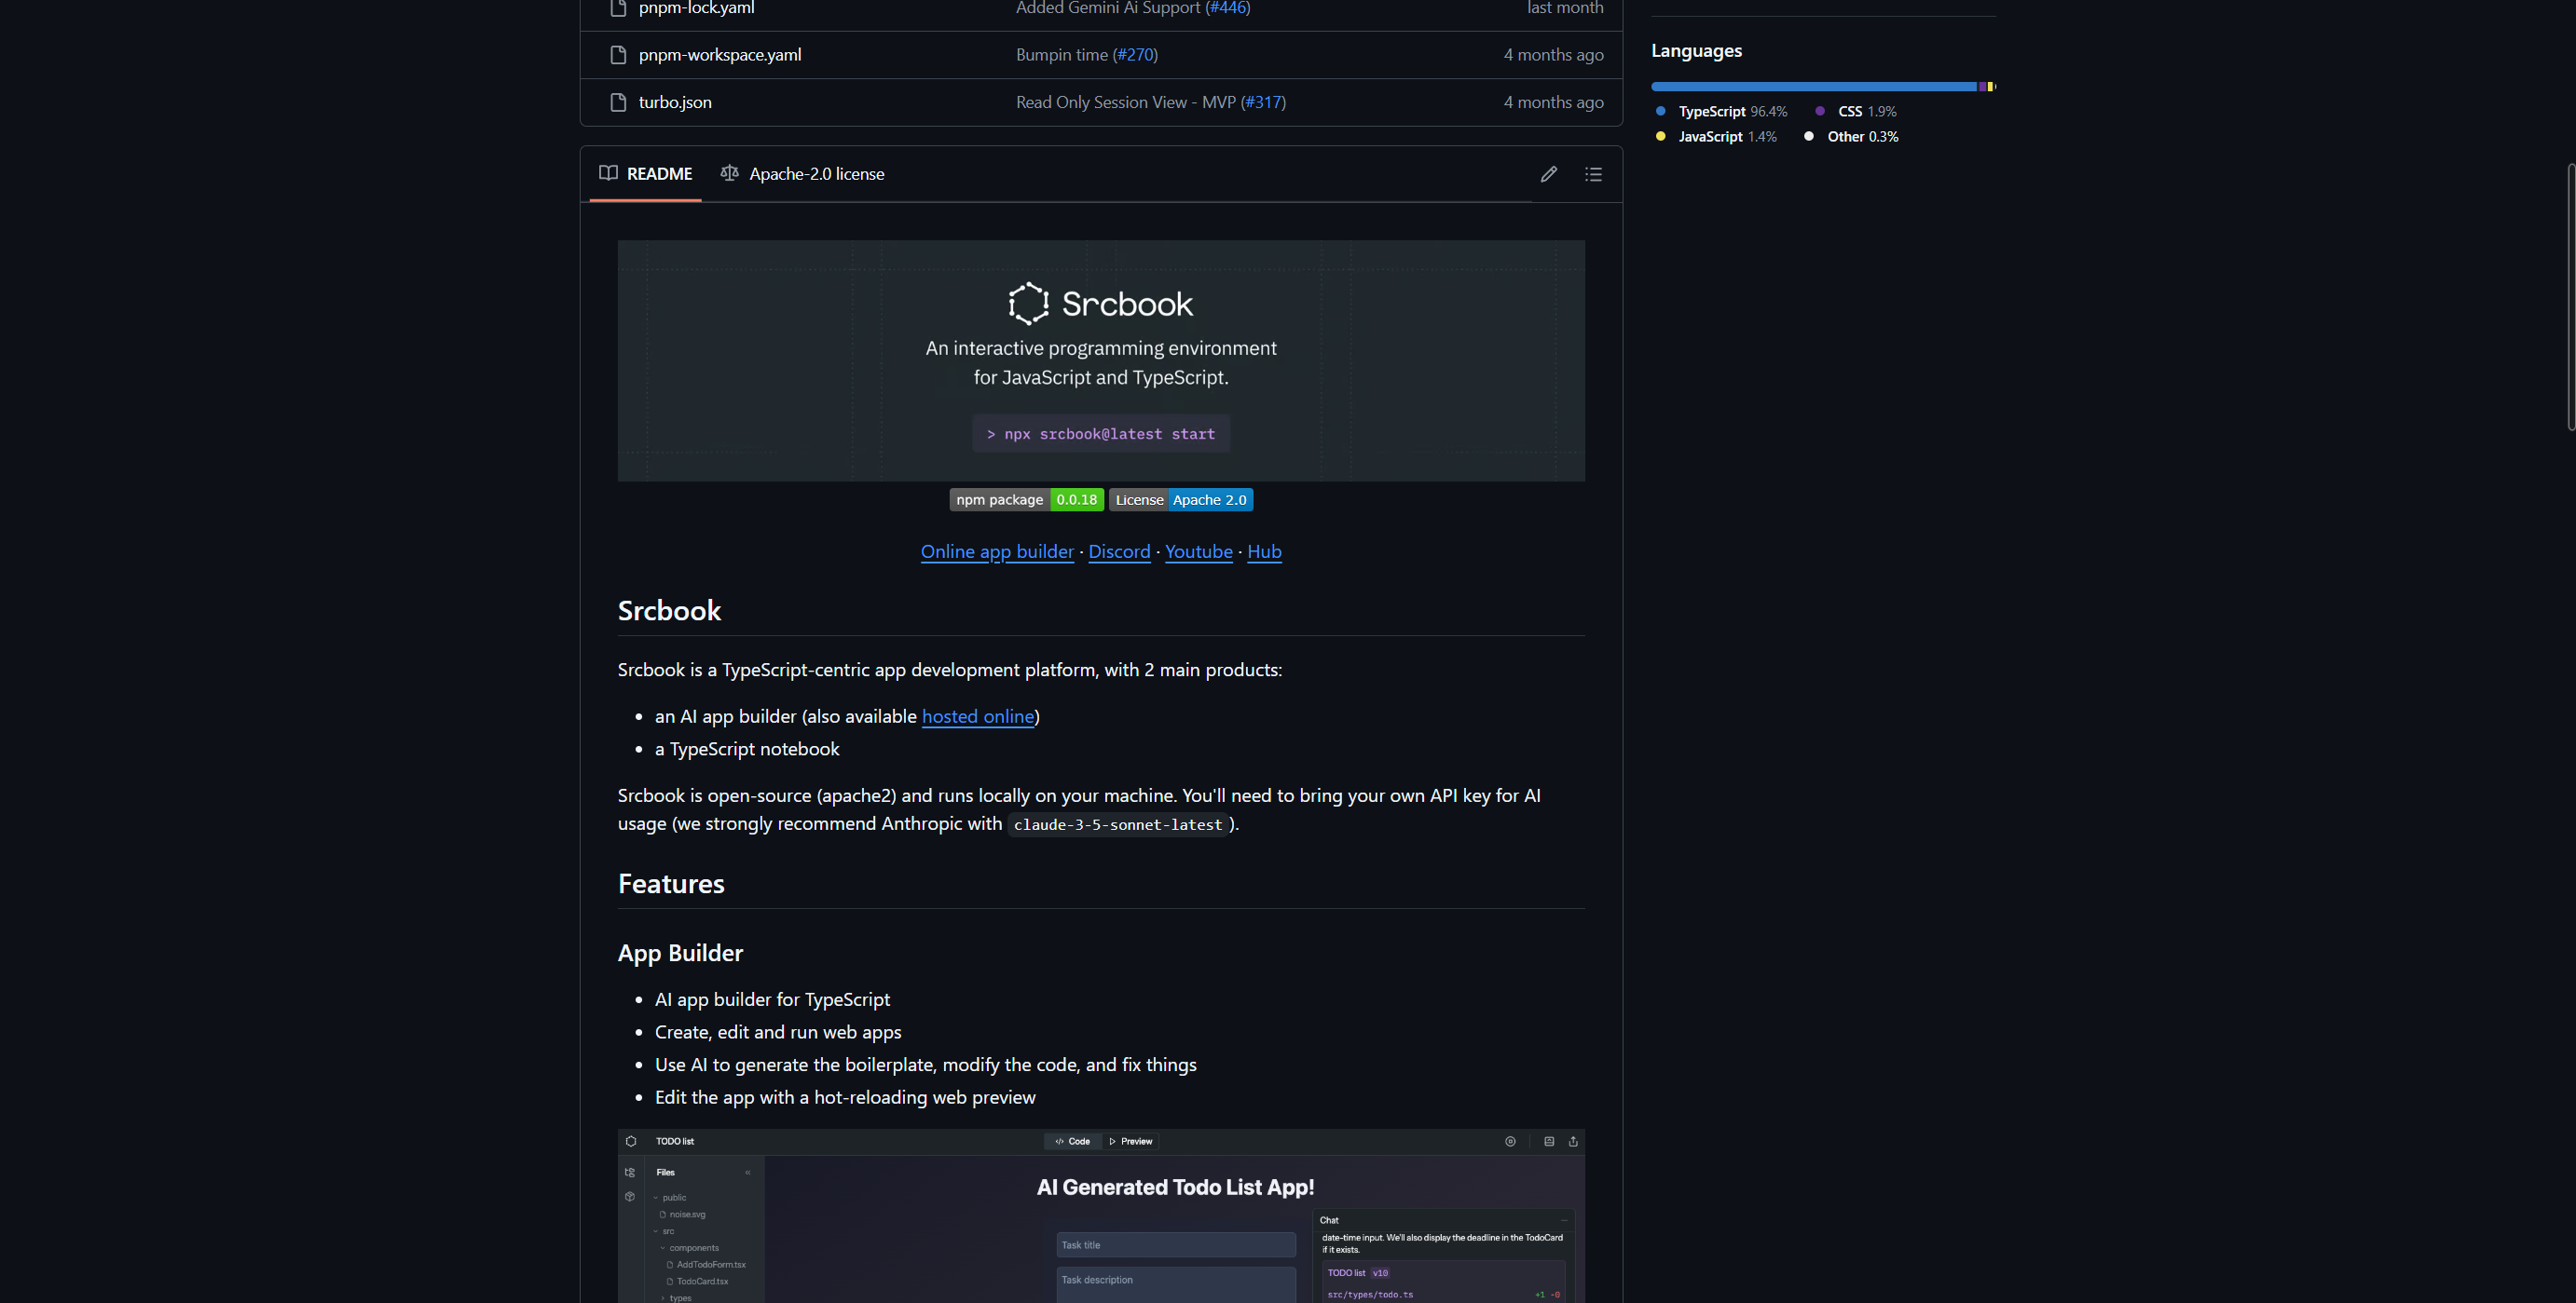Click the license scale icon
The image size is (2576, 1303).
tap(730, 173)
